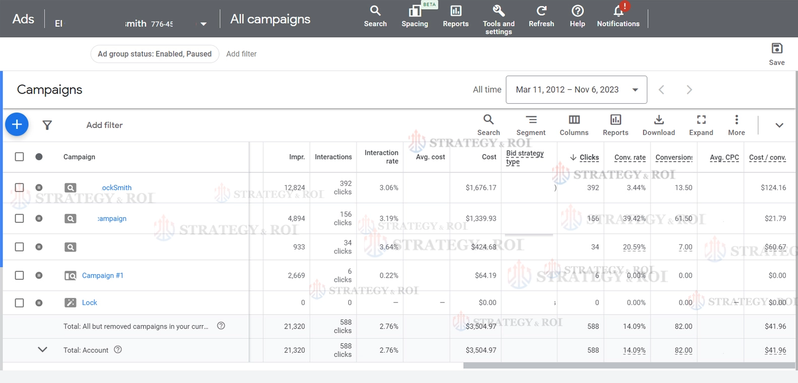Screen dimensions: 798x383
Task: Check the box for Campaign #1 row
Action: (19, 275)
